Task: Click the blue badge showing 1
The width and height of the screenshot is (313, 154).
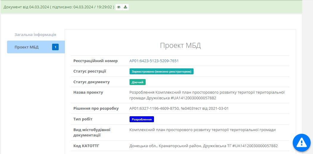Action: 55,47
